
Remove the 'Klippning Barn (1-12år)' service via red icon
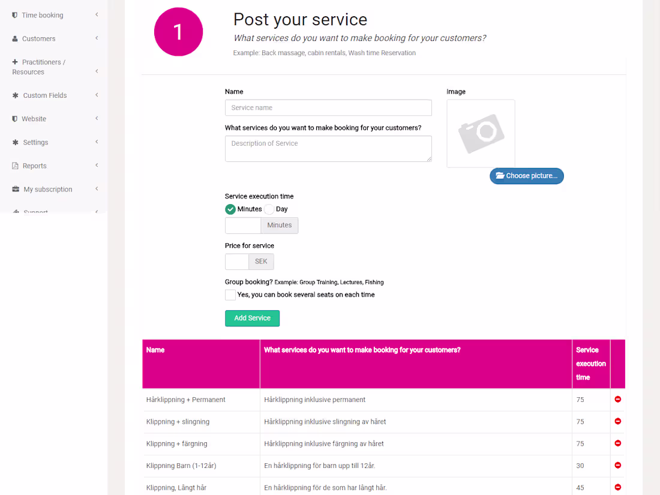(x=618, y=465)
